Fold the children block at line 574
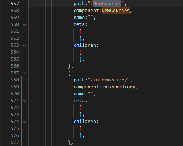This screenshot has width=183, height=146. (x=24, y=122)
